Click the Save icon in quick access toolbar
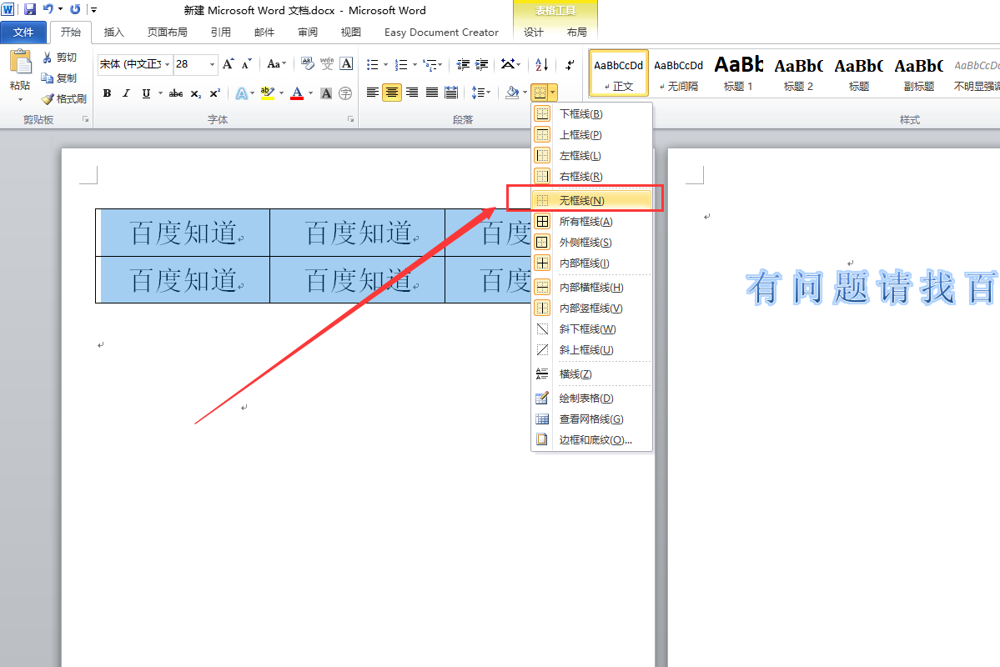1000x667 pixels. click(x=29, y=9)
